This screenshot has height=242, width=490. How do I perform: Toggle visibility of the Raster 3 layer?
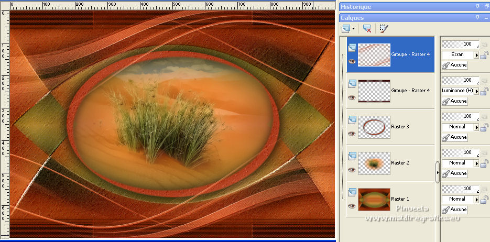coord(352,134)
